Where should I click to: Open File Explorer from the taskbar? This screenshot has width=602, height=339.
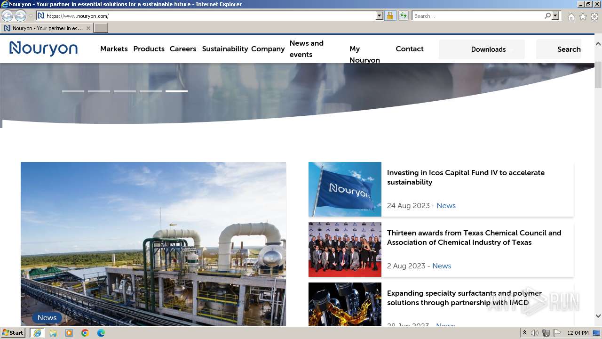pos(53,333)
